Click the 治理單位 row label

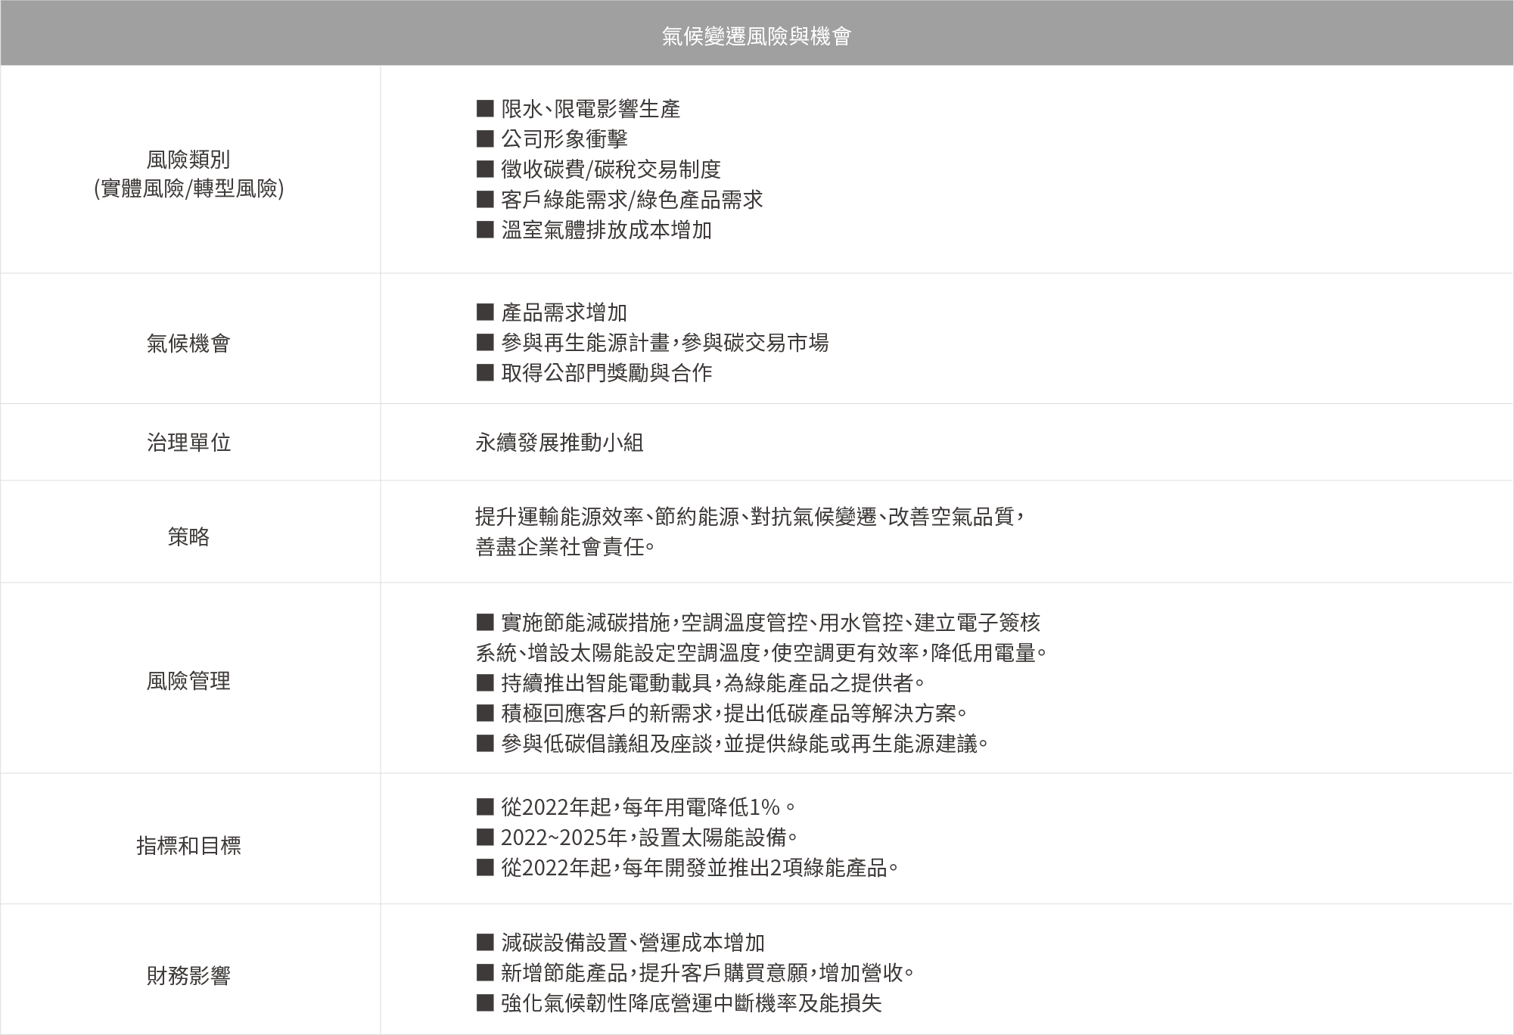click(x=188, y=443)
